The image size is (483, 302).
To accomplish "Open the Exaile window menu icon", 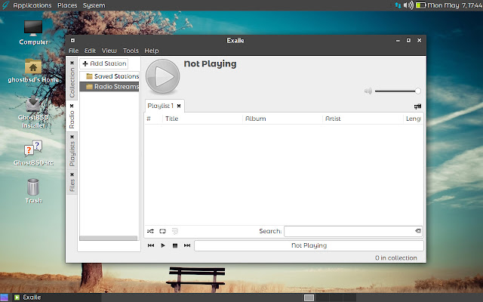I will 72,40.
